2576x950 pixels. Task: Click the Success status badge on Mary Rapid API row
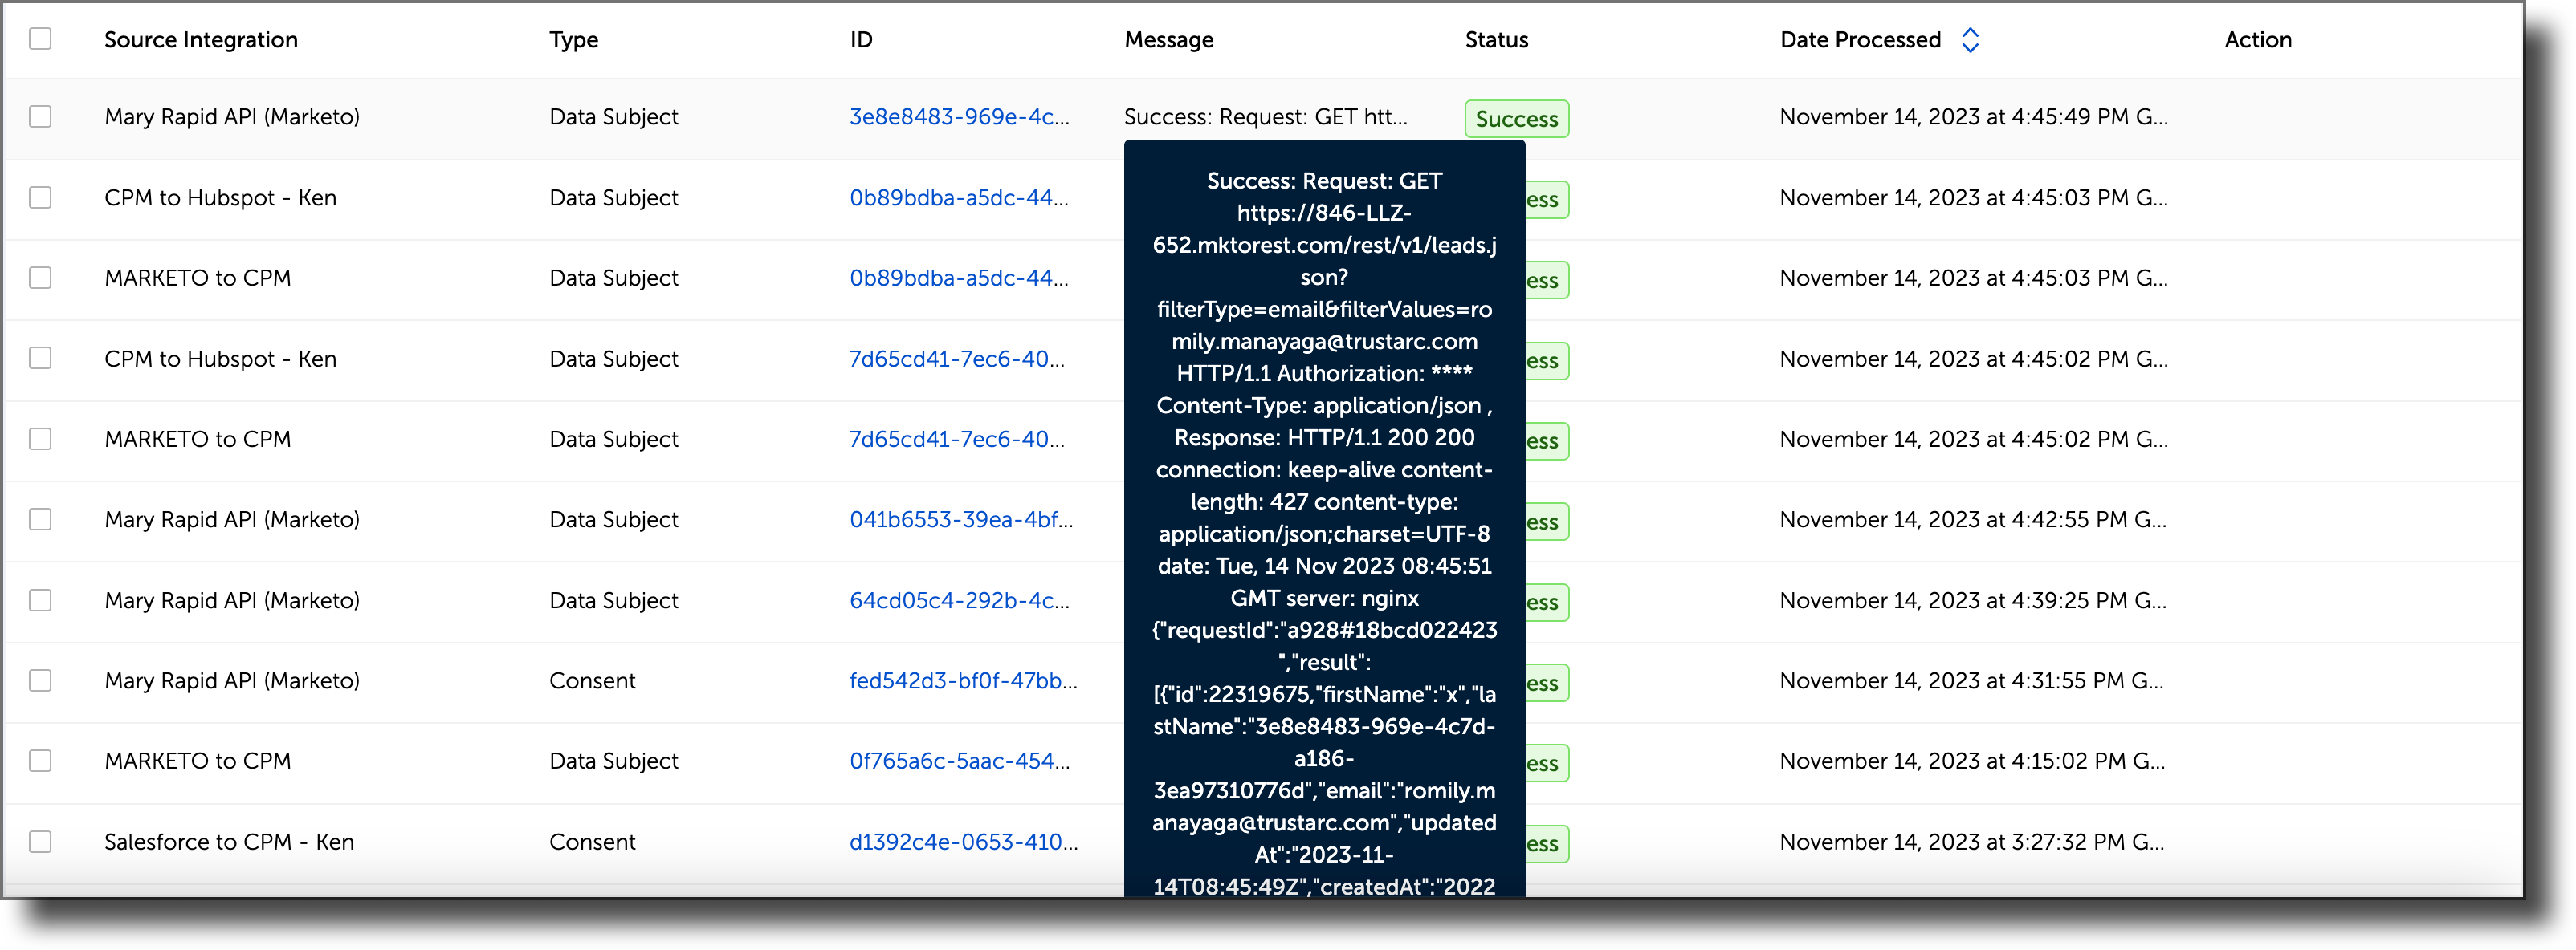click(1516, 118)
